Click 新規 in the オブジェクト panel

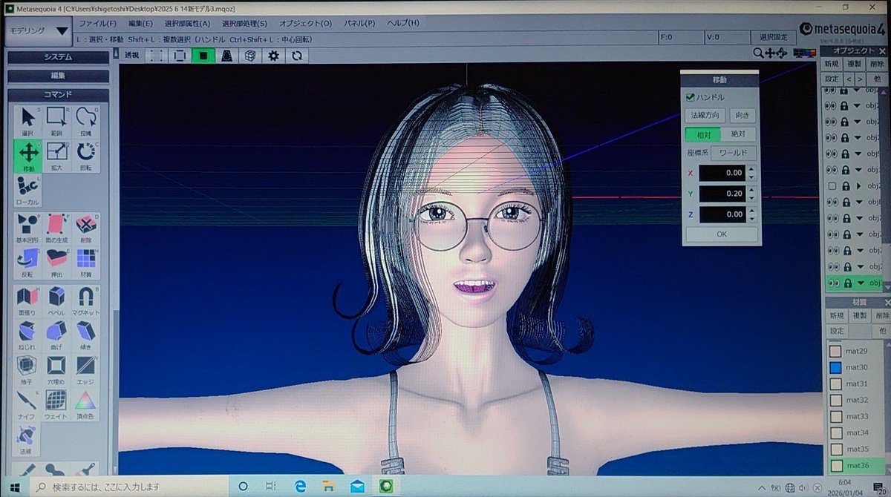click(832, 65)
